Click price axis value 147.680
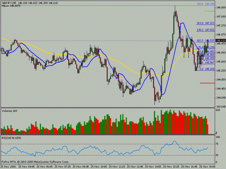This screenshot has width=226, height=169. [x=221, y=17]
